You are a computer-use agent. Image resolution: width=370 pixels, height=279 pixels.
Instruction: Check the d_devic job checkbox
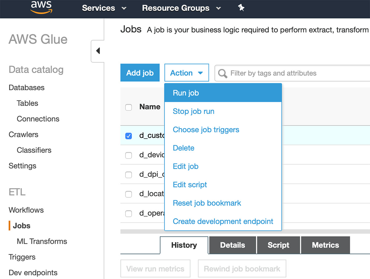[129, 155]
